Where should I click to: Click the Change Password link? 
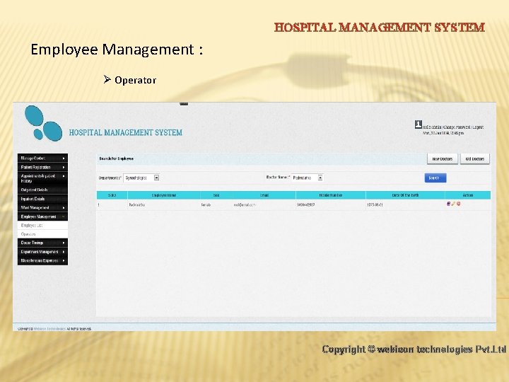(x=457, y=127)
